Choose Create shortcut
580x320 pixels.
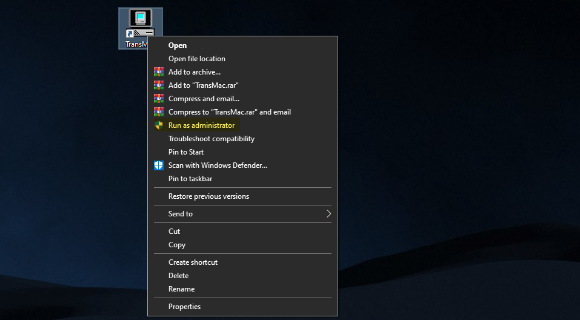pyautogui.click(x=242, y=262)
